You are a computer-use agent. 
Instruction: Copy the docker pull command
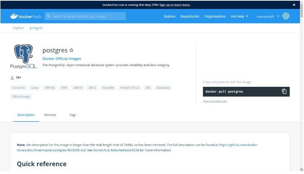pyautogui.click(x=284, y=91)
